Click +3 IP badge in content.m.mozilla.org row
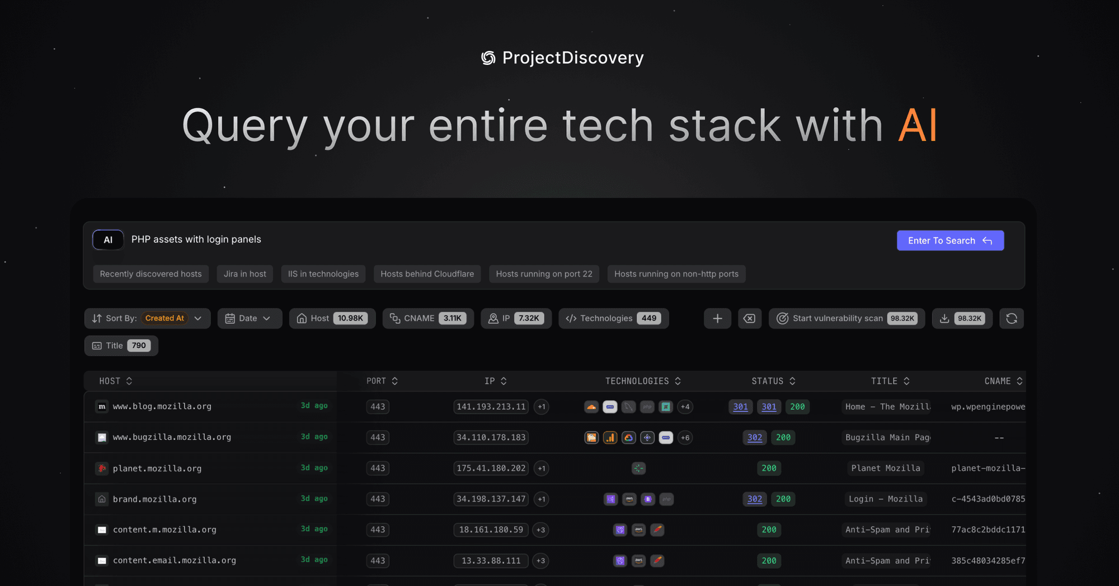The width and height of the screenshot is (1119, 586). pos(540,530)
